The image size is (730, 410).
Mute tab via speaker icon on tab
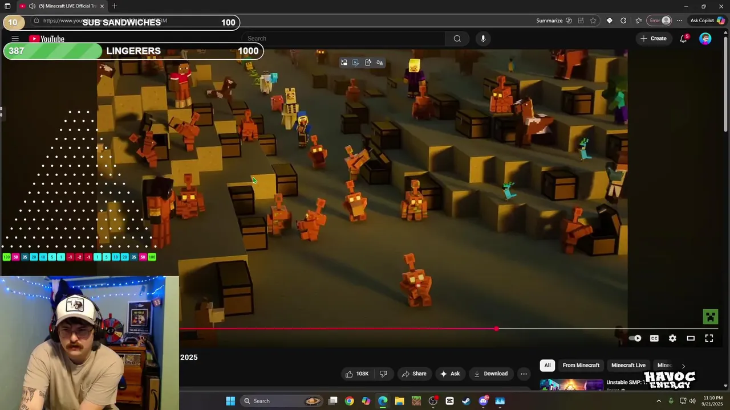click(x=32, y=6)
